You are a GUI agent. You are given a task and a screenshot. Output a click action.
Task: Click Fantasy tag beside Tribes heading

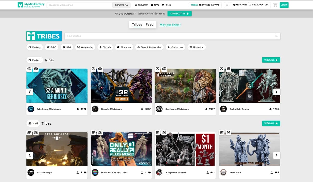(35, 60)
